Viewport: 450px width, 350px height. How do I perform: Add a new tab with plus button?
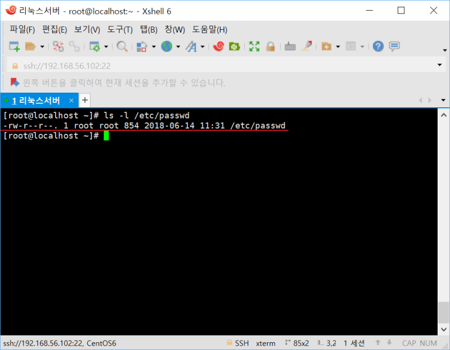pyautogui.click(x=85, y=101)
